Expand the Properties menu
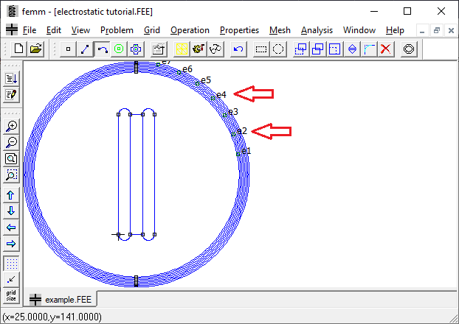Viewport: 459px width, 324px height. pos(239,30)
